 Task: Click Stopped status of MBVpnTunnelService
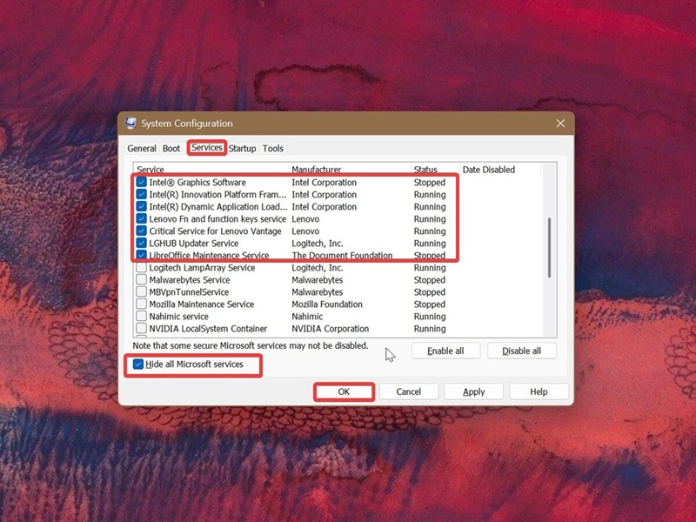tap(429, 291)
